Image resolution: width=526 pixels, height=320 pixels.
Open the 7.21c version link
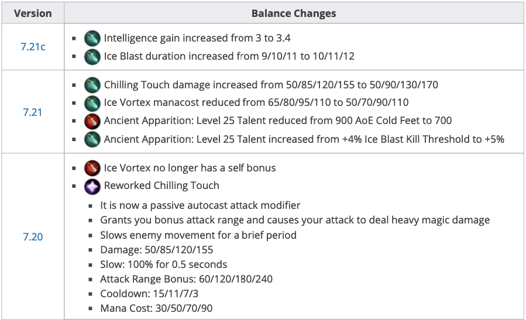coord(33,47)
